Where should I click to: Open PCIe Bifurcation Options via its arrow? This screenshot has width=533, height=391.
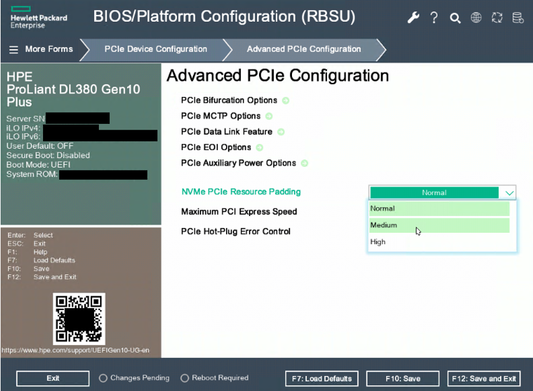(285, 100)
